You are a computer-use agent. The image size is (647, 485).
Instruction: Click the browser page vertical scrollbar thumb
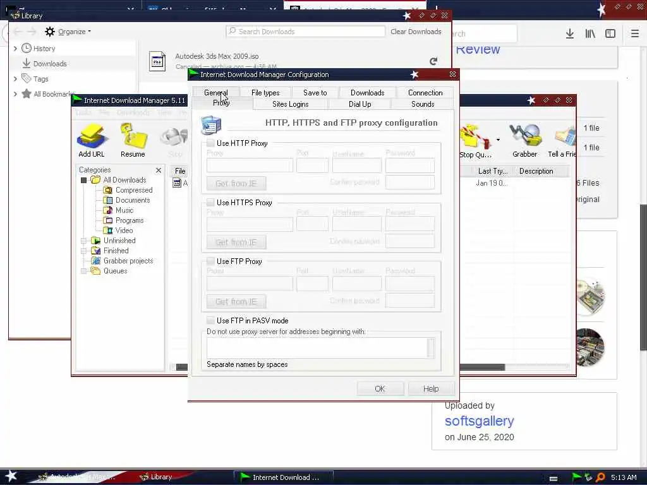[x=643, y=277]
